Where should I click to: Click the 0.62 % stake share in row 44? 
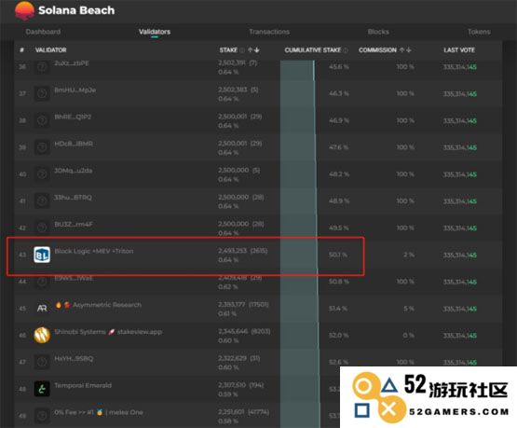228,287
